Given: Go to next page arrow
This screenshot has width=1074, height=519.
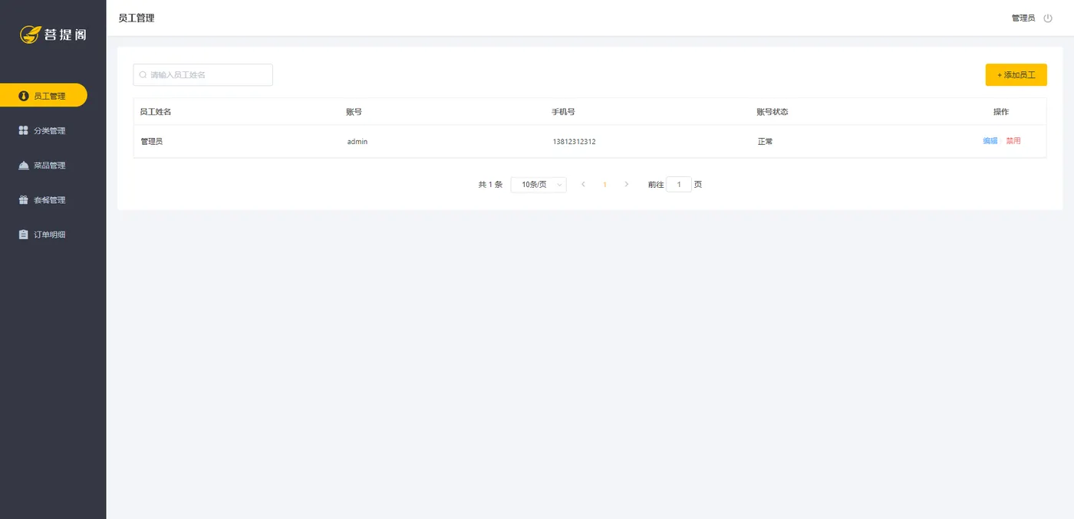Looking at the screenshot, I should pyautogui.click(x=627, y=185).
